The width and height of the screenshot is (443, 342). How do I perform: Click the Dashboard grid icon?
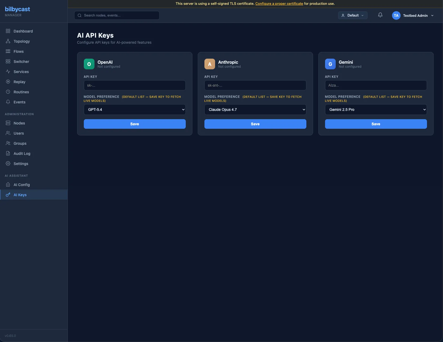pos(8,31)
